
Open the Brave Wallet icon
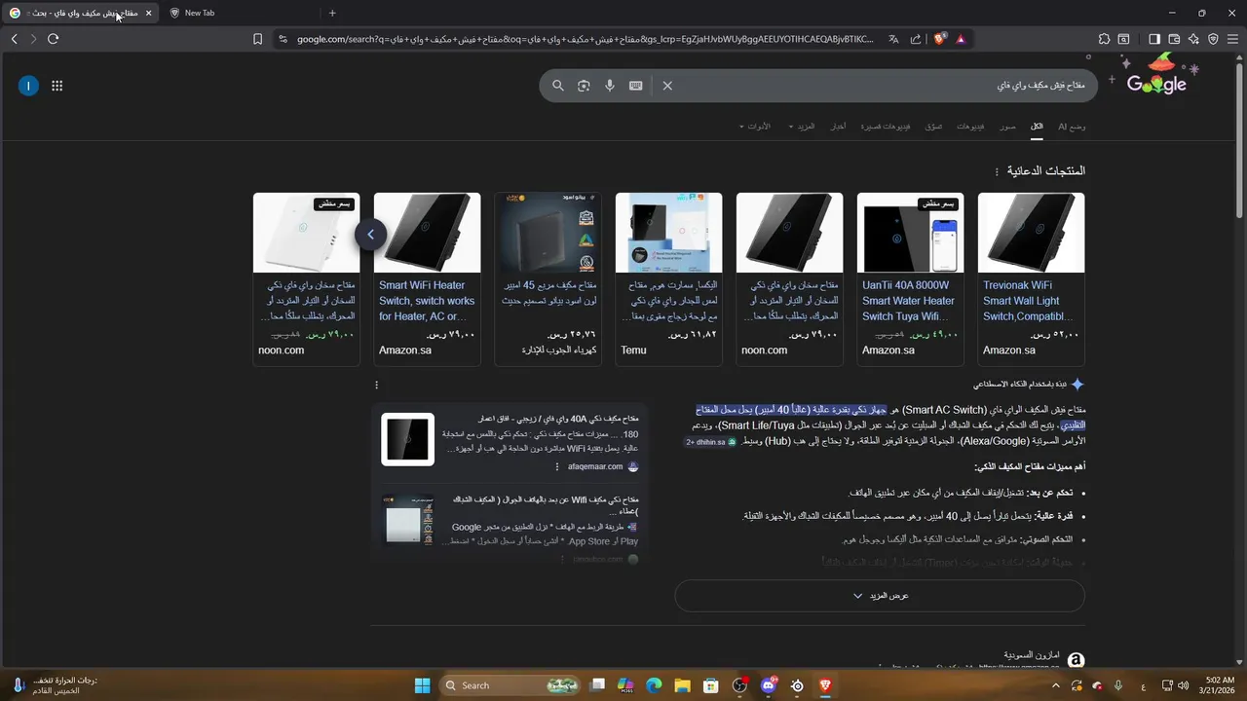1174,39
